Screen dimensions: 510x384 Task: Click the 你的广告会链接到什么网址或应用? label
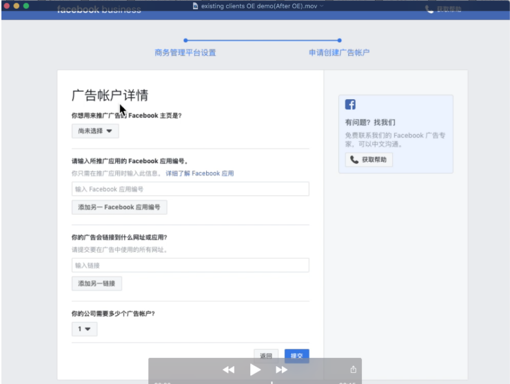119,237
